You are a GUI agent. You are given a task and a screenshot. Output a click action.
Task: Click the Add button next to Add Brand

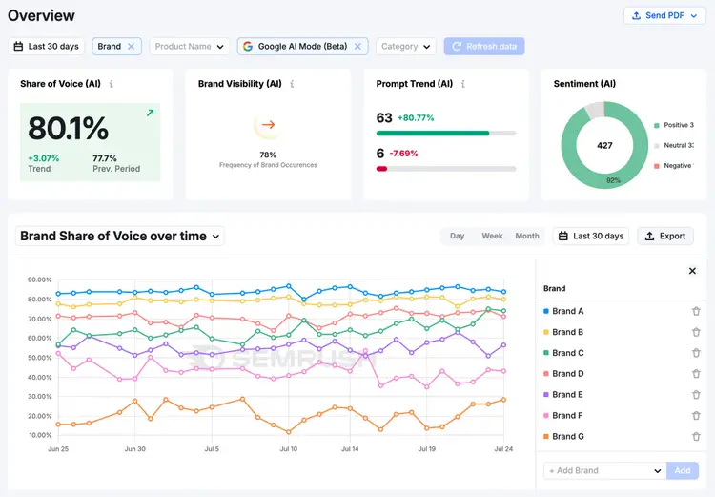pos(683,470)
